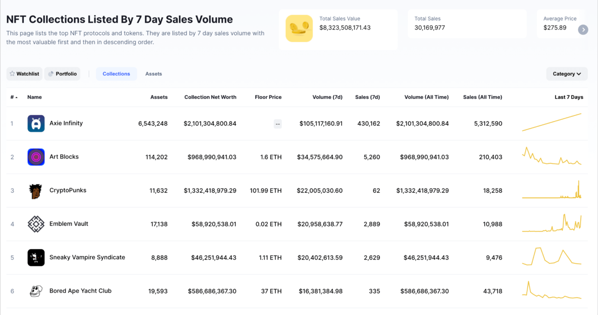Sort by Sales (All Time) column header

[482, 97]
